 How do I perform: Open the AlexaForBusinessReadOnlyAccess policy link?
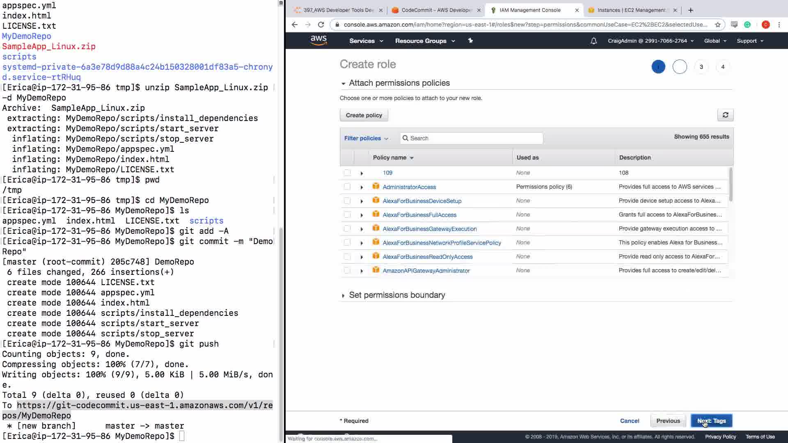pos(427,257)
